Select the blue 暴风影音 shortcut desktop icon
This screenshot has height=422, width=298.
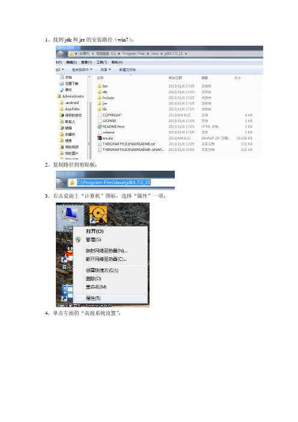pos(67,293)
